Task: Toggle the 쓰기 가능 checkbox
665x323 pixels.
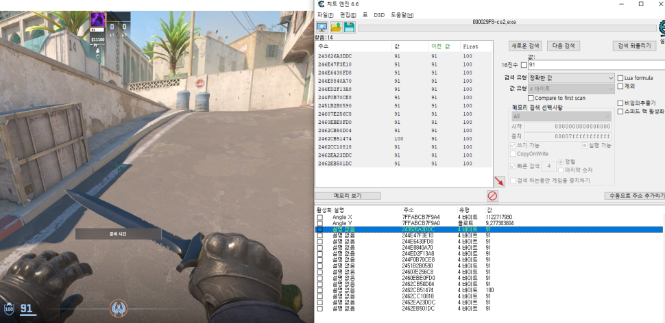Action: (513, 145)
